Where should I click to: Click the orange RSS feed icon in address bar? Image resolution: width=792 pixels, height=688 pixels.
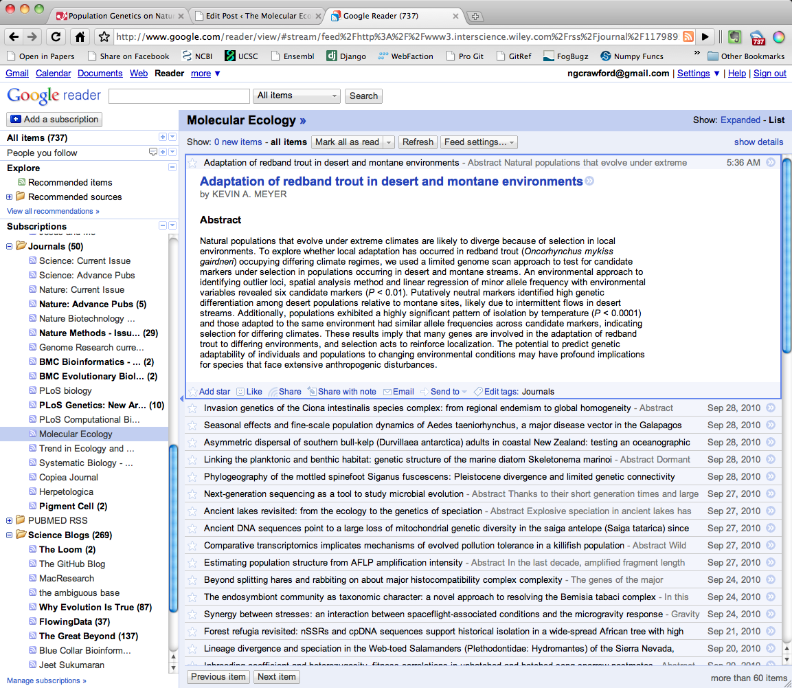pos(688,36)
